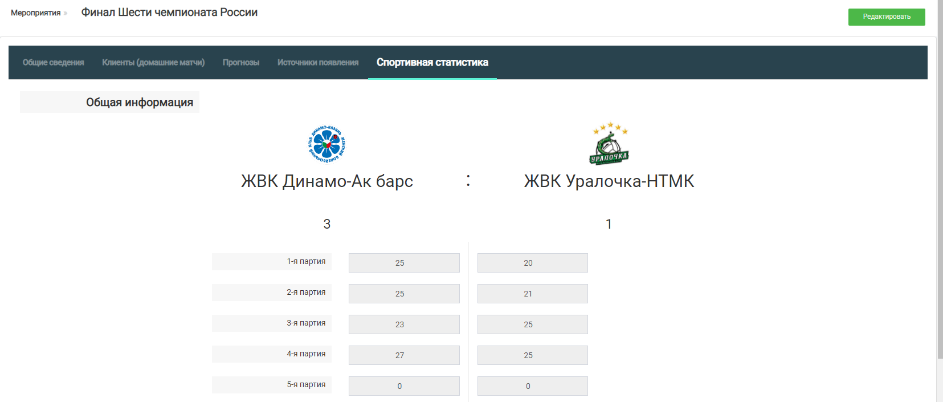
Task: Open the Клиенты (домашние матчи) tab
Action: pos(153,62)
